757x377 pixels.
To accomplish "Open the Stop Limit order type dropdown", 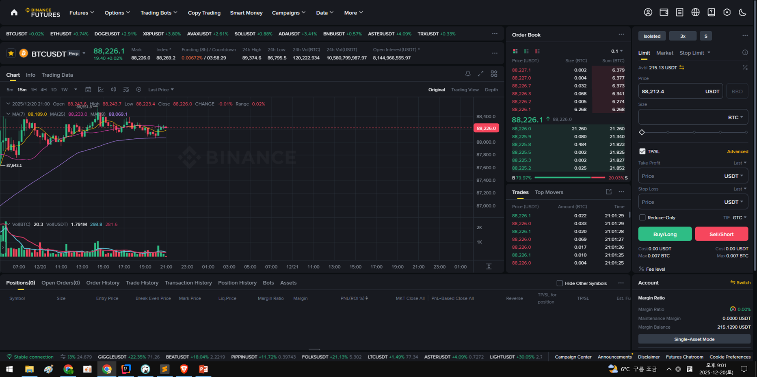I will pyautogui.click(x=695, y=53).
